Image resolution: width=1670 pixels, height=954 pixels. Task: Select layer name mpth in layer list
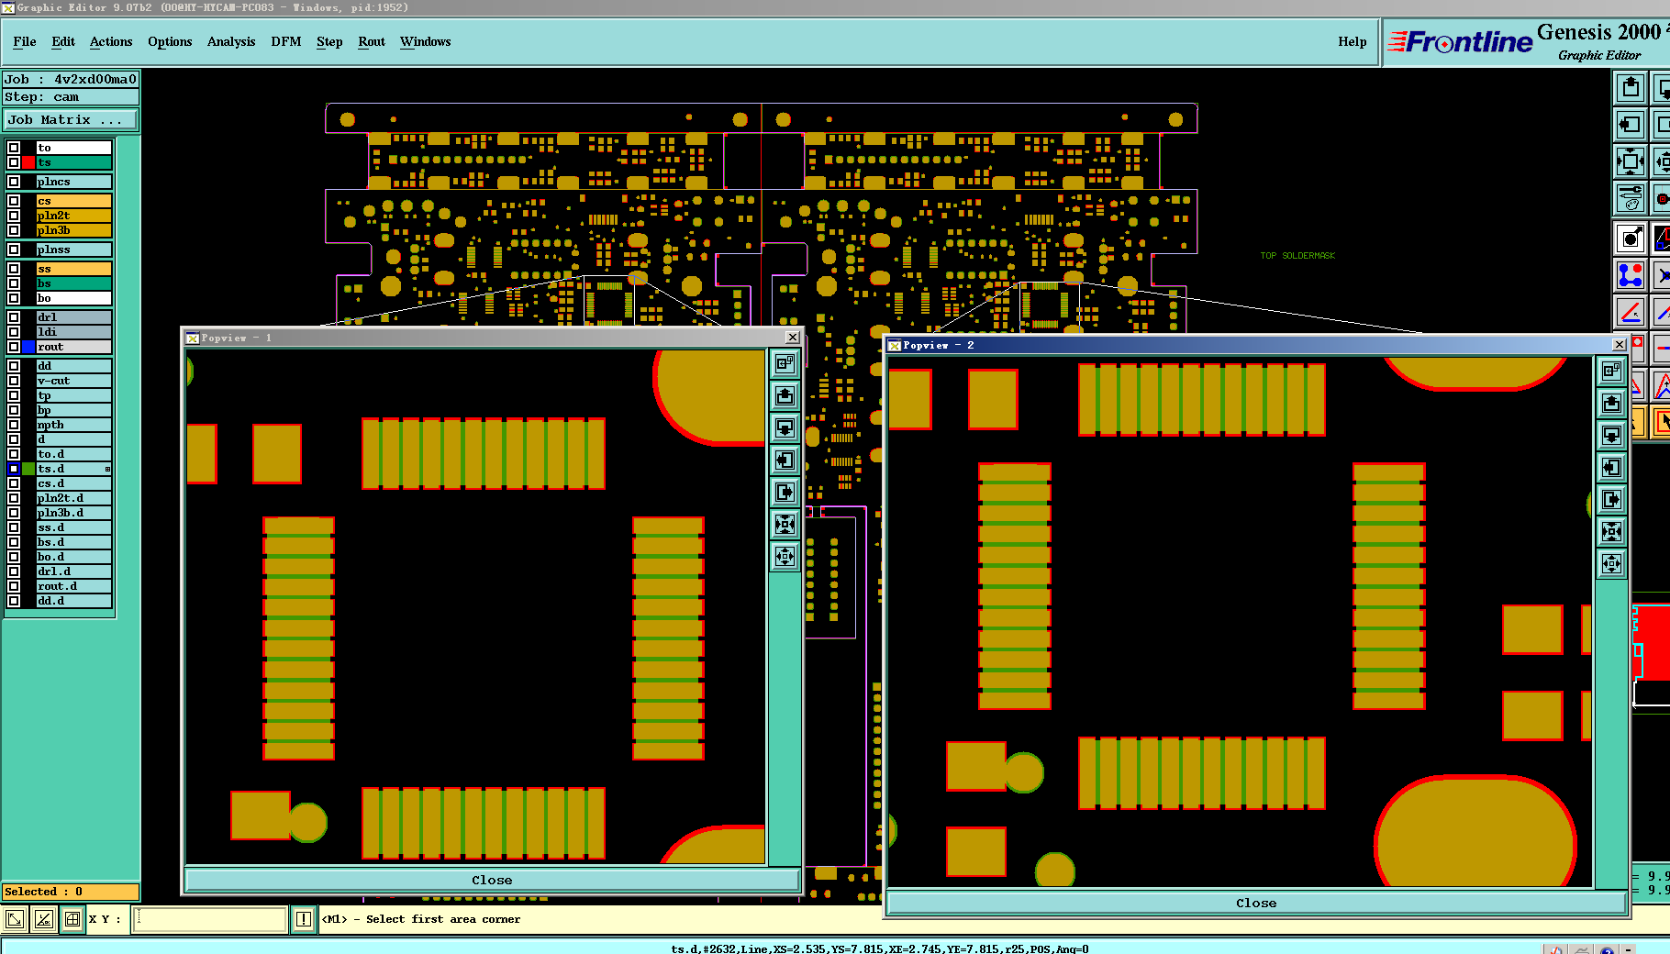click(x=73, y=425)
